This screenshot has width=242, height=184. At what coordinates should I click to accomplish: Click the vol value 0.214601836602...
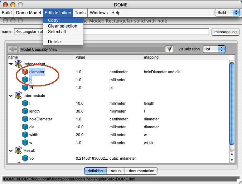click(x=92, y=158)
